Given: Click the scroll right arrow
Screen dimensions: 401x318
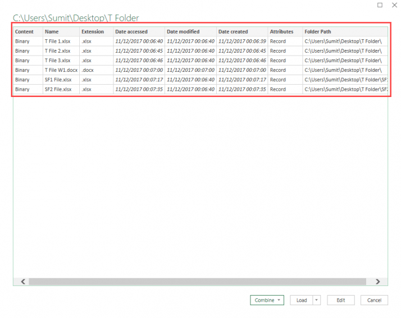Looking at the screenshot, I should click(x=378, y=282).
